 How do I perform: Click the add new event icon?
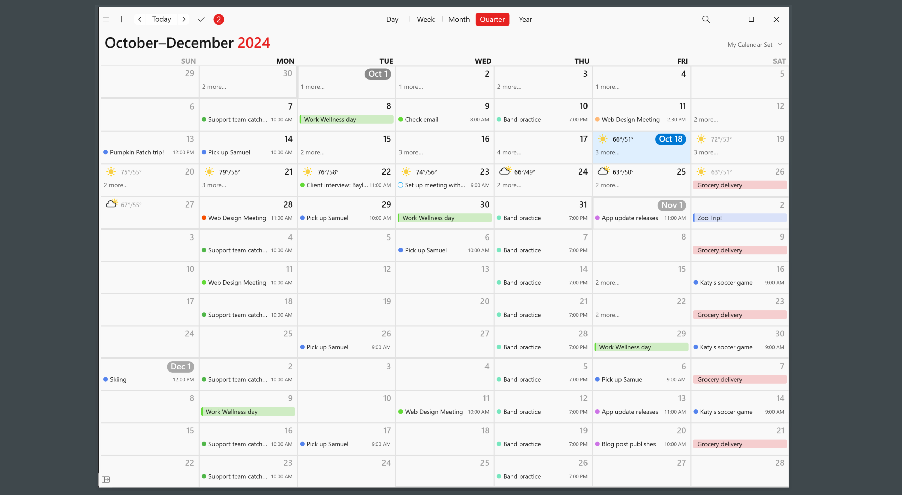click(x=122, y=19)
